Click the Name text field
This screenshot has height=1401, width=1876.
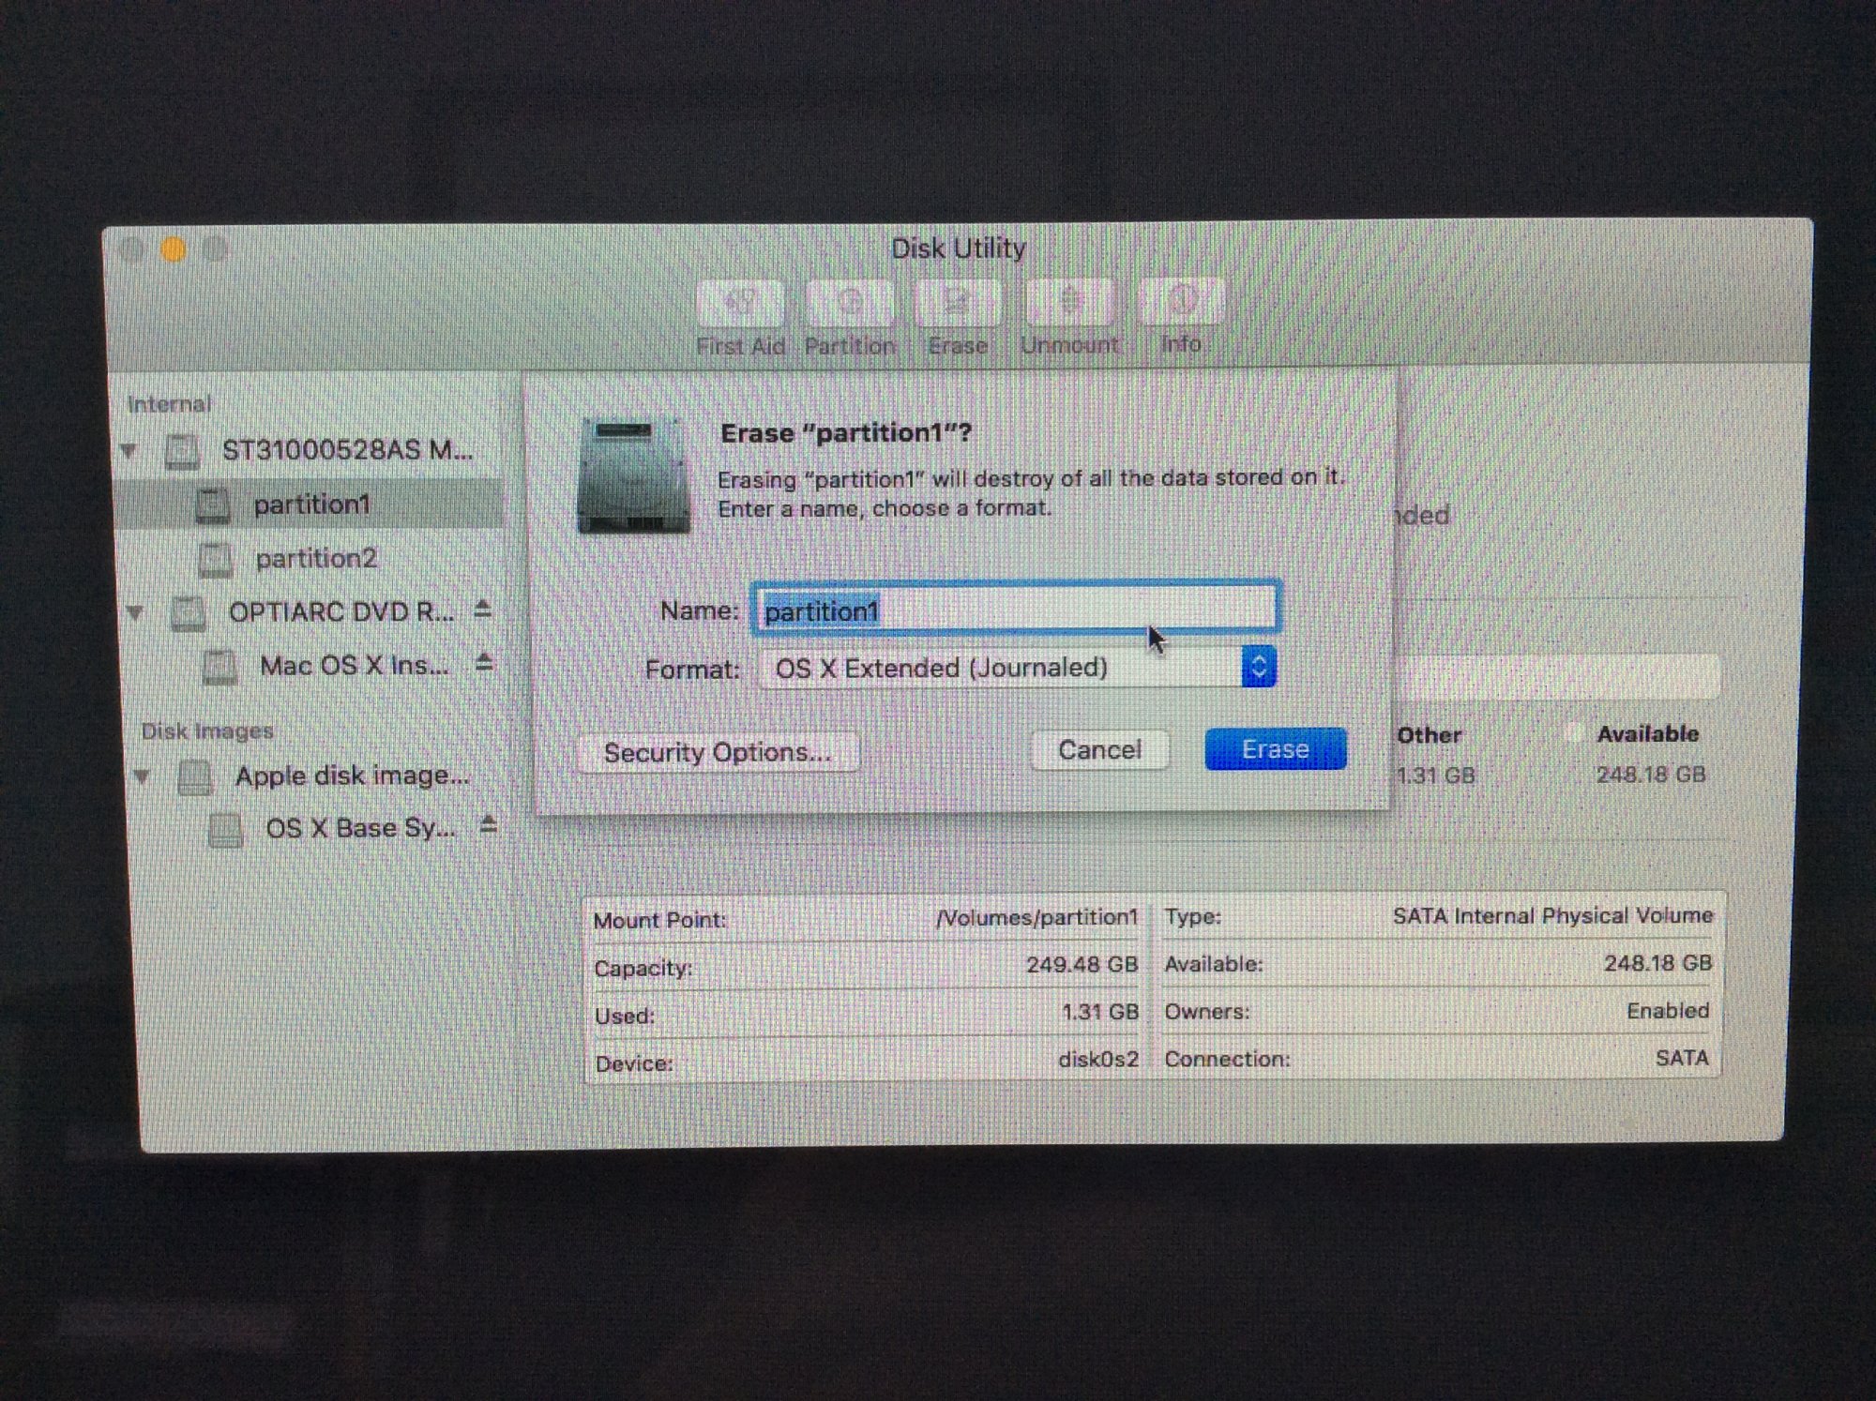tap(1015, 610)
